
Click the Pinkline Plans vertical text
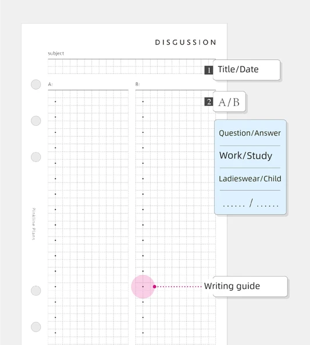34,224
